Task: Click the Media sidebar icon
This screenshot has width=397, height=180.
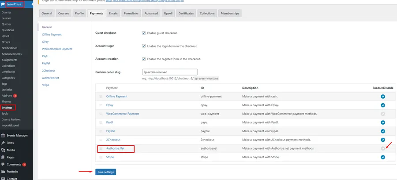Action: [x=3, y=150]
